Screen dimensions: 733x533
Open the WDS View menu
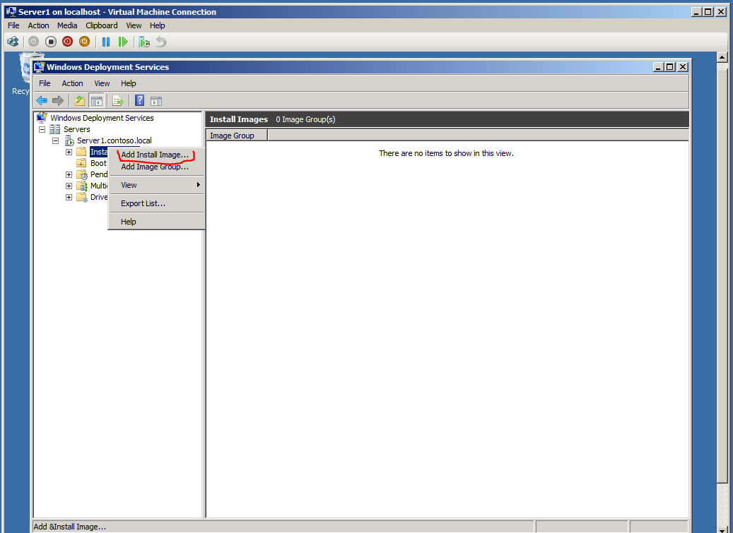click(102, 83)
